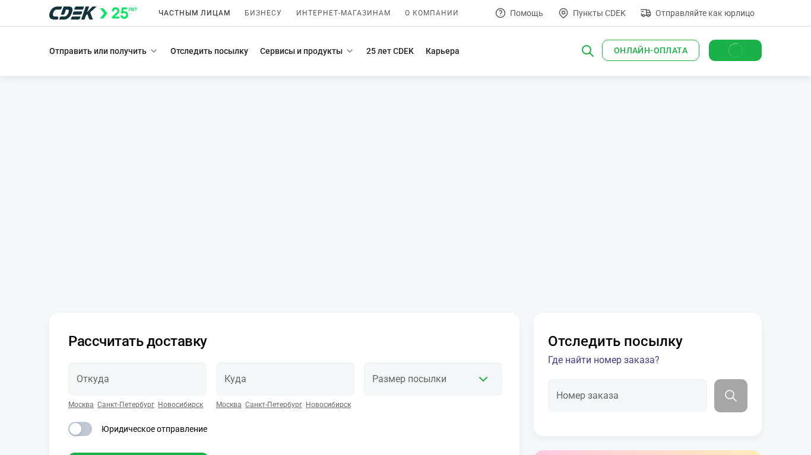Image resolution: width=811 pixels, height=455 pixels.
Task: Open the Карьера menu item
Action: pos(442,51)
